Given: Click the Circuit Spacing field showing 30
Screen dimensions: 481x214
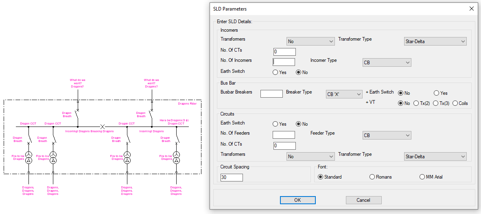Looking at the screenshot, I should click(232, 177).
